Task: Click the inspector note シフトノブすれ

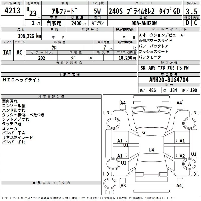Action: pyautogui.click(x=16, y=119)
